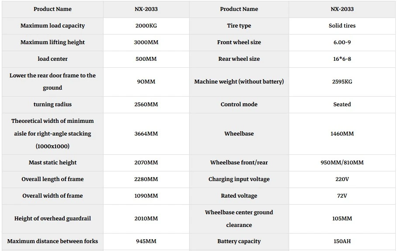397x251 pixels.
Task: Click the 3664MM aisle width value
Action: (x=146, y=134)
